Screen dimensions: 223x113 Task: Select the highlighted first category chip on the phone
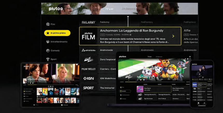[x=195, y=79]
